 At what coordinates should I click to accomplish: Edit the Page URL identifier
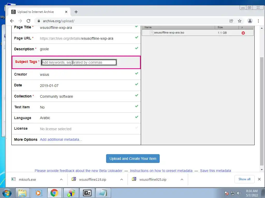[x=97, y=38]
